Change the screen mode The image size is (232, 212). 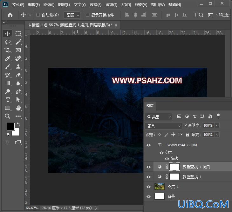pyautogui.click(x=18, y=142)
